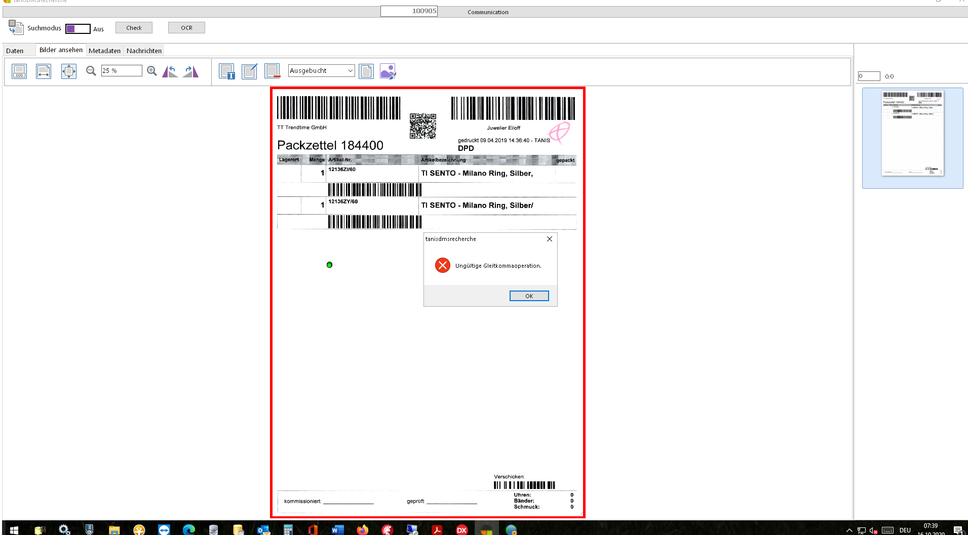Click the Juwelier Eiloff text
Screen dimensions: 968x535
click(x=504, y=128)
